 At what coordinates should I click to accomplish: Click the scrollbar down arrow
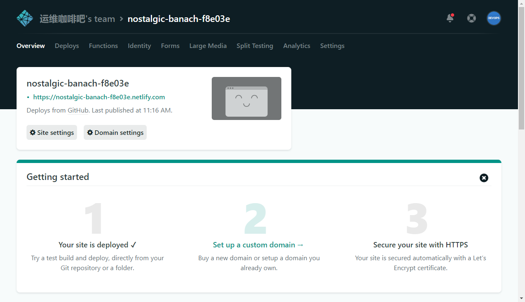[x=521, y=298]
